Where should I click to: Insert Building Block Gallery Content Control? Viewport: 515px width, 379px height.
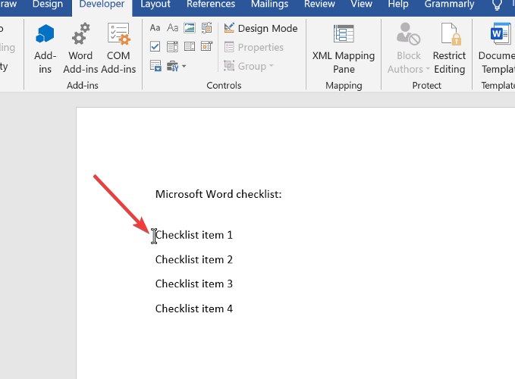[x=206, y=28]
